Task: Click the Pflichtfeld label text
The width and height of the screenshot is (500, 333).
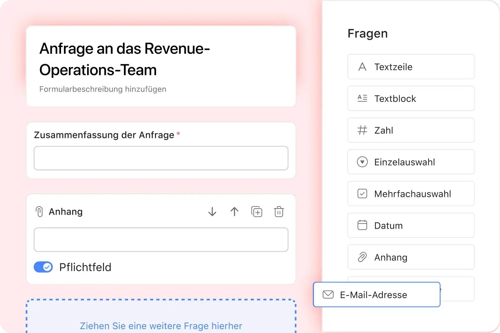Action: click(85, 267)
